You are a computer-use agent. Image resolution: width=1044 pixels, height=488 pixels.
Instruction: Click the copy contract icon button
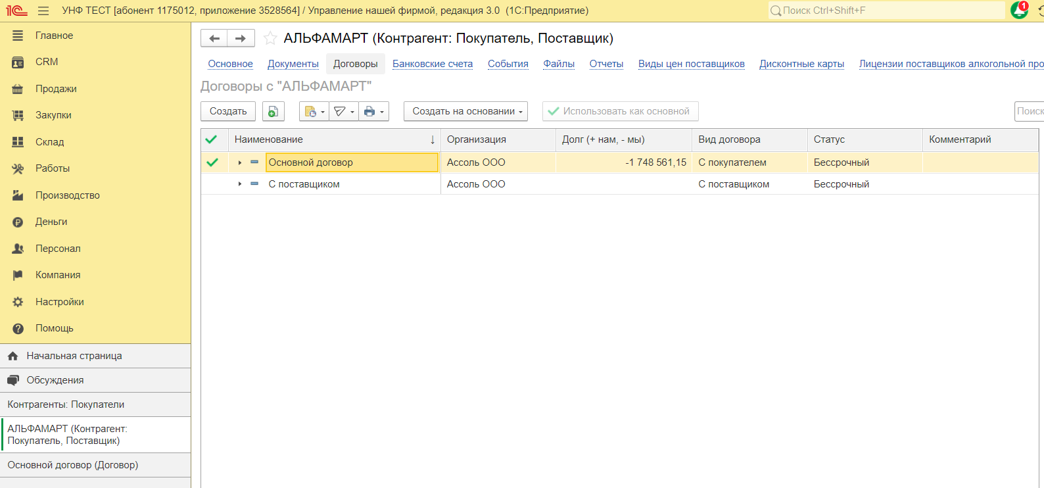(x=273, y=112)
